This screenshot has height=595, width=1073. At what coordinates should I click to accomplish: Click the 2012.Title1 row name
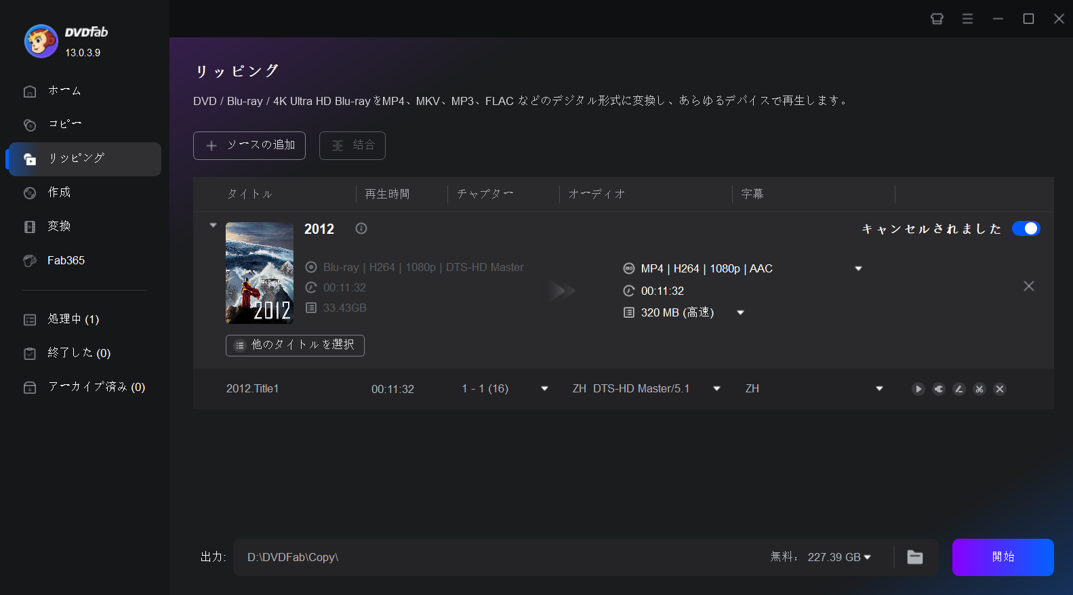(252, 389)
